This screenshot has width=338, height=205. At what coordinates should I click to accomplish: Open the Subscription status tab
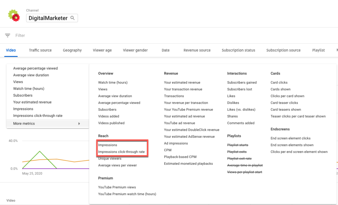238,50
